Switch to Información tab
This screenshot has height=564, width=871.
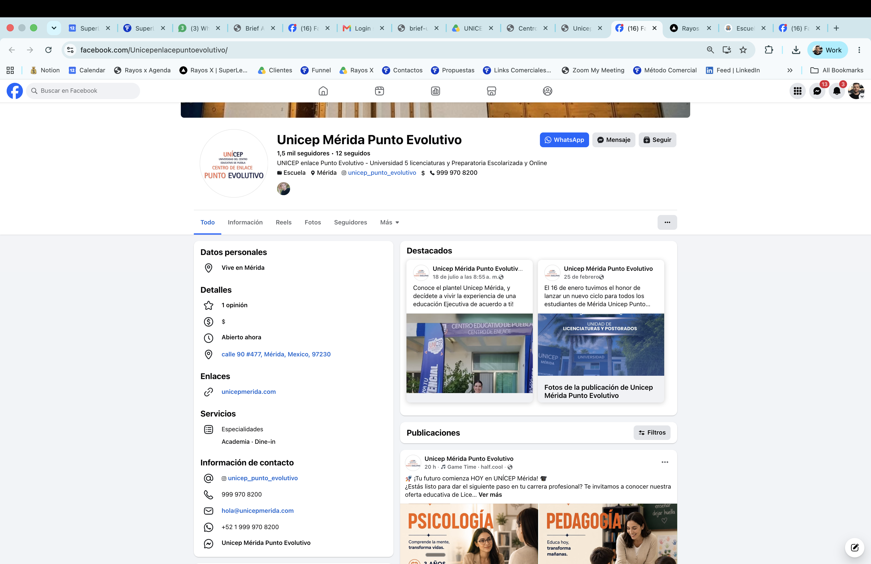tap(245, 222)
